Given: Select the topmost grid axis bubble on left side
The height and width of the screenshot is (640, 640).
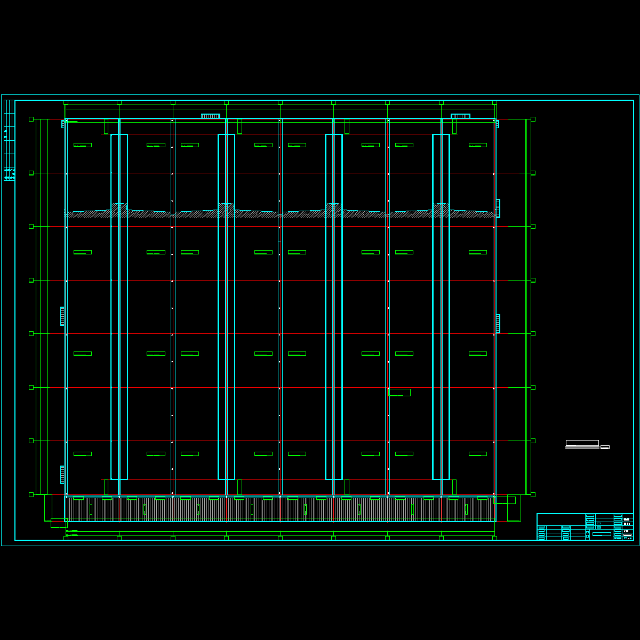Looking at the screenshot, I should pos(31,119).
